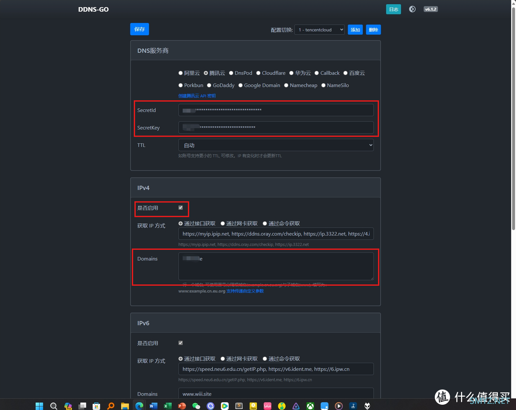516x410 pixels.
Task: Select 华为云 DNS provider
Action: click(291, 73)
